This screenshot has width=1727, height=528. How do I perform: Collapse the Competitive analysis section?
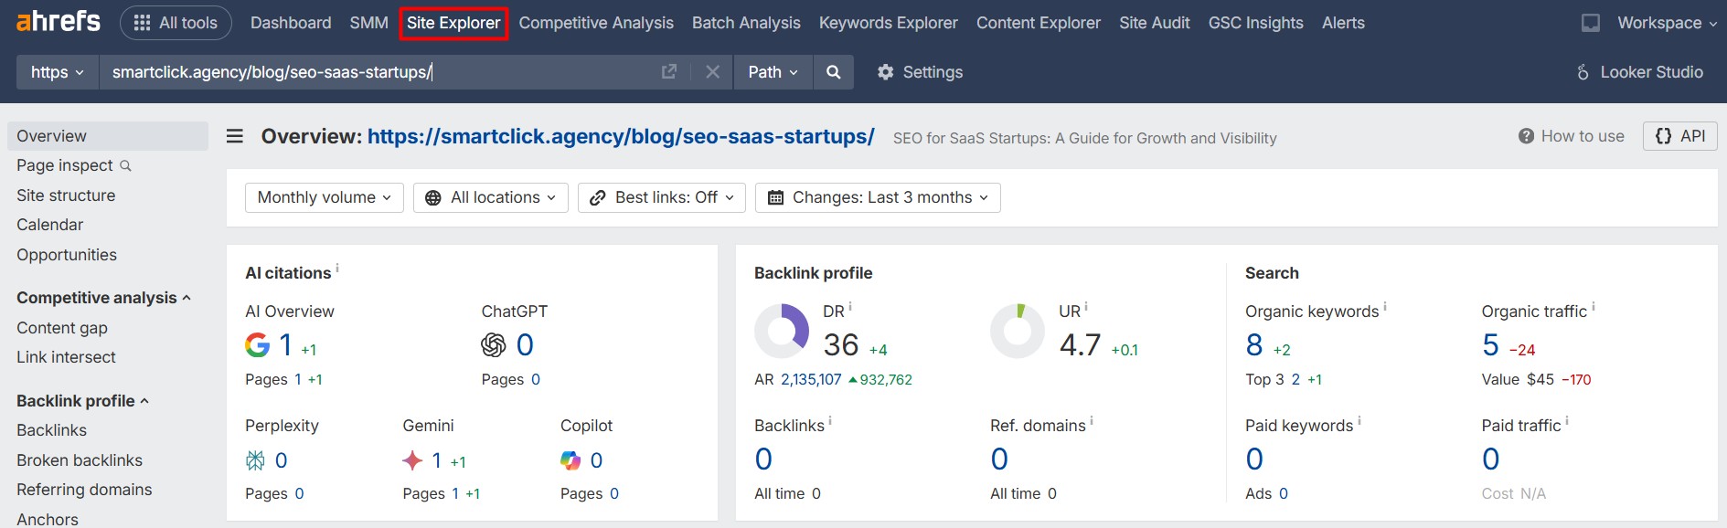103,298
